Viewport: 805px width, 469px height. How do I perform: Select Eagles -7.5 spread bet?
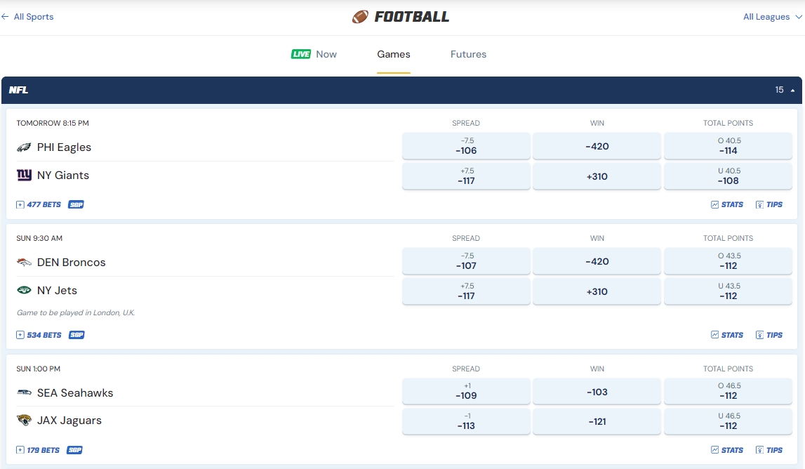(x=466, y=146)
